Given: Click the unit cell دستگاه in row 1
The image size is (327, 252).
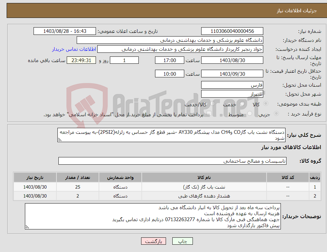Looking at the screenshot, I should point(120,187).
